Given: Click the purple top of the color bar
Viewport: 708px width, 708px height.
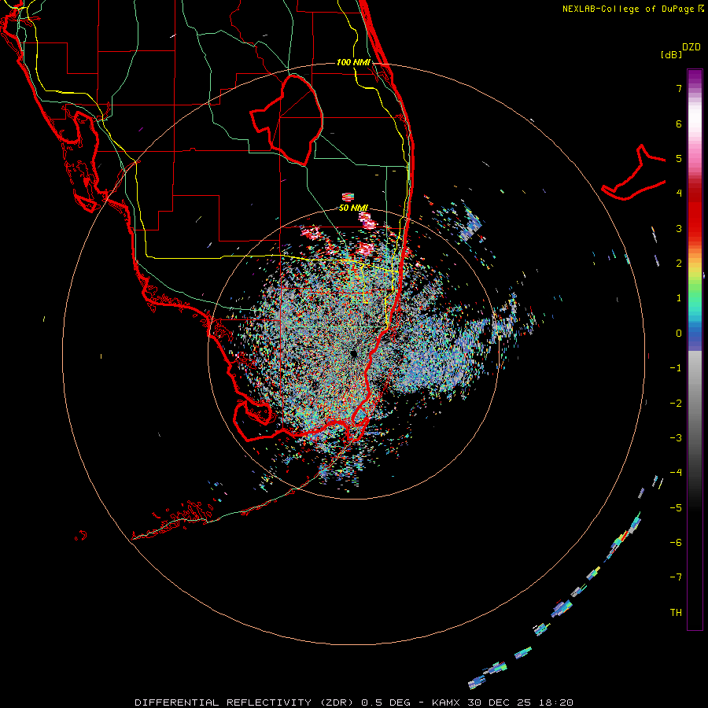Looking at the screenshot, I should point(695,76).
